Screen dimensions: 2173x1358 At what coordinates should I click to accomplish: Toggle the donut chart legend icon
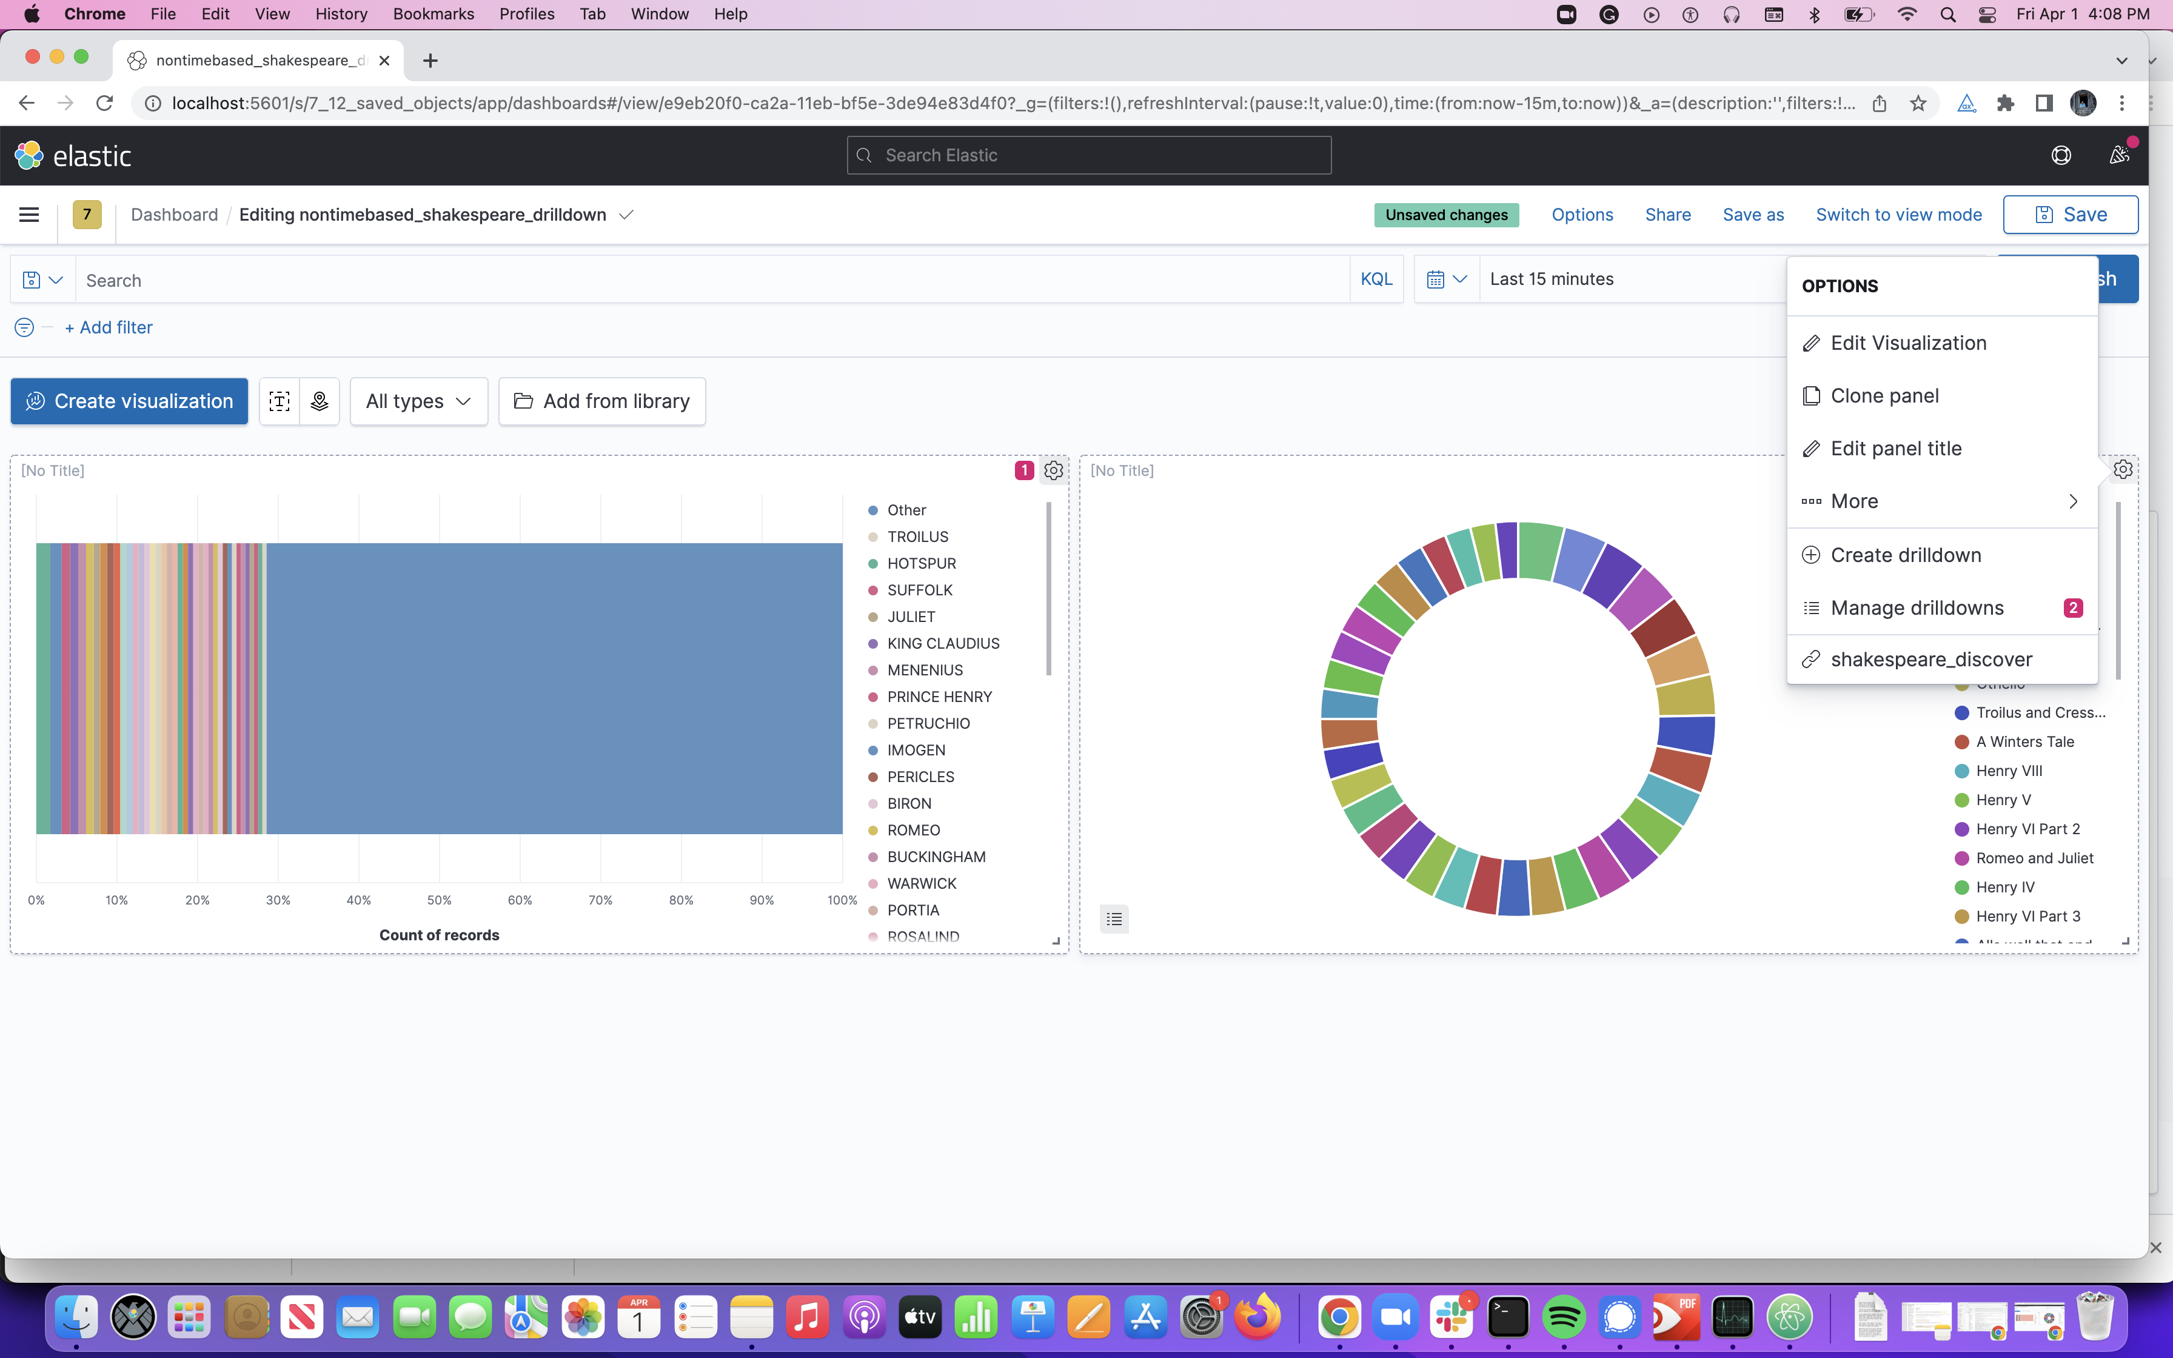coord(1114,919)
